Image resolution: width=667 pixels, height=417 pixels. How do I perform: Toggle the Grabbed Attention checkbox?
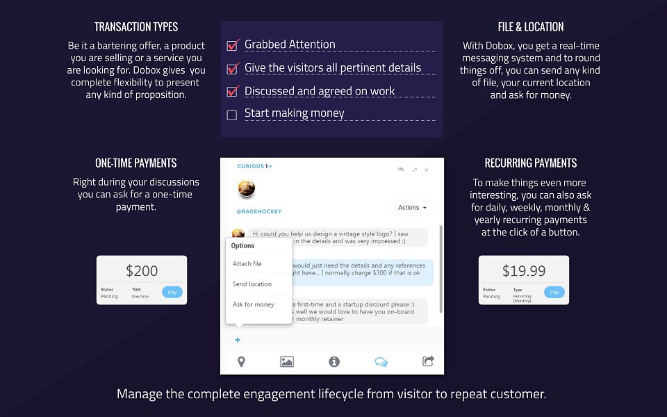[x=233, y=46]
